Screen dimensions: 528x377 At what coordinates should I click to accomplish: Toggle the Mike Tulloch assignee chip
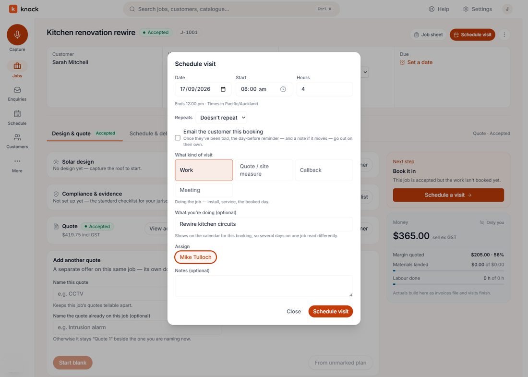pos(196,257)
